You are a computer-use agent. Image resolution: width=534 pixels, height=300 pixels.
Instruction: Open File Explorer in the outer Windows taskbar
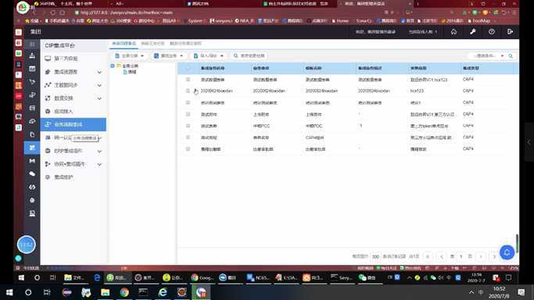point(106,292)
